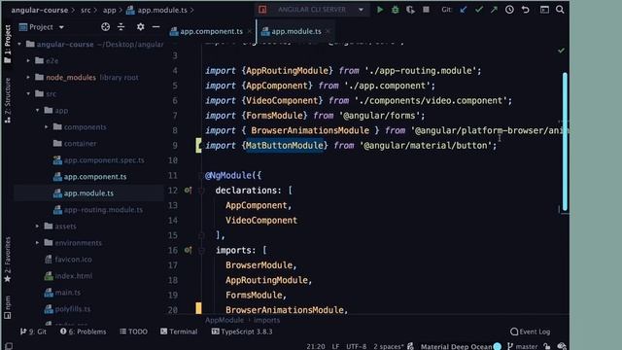Open app.component.spec.ts in the tree

point(104,159)
